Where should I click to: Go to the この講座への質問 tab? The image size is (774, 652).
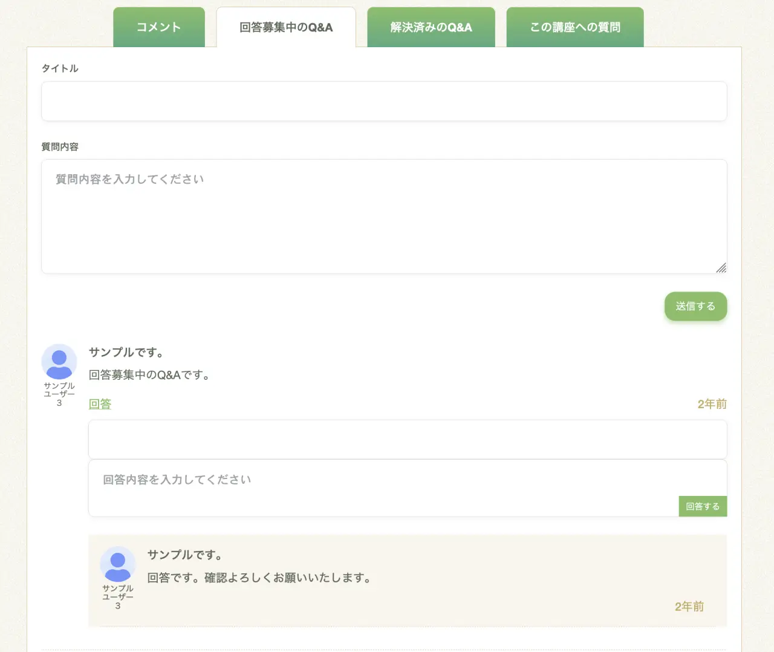[574, 27]
